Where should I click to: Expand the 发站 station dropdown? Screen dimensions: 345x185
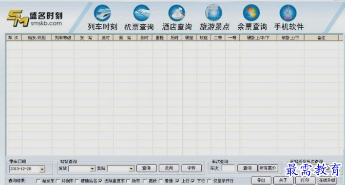93,168
